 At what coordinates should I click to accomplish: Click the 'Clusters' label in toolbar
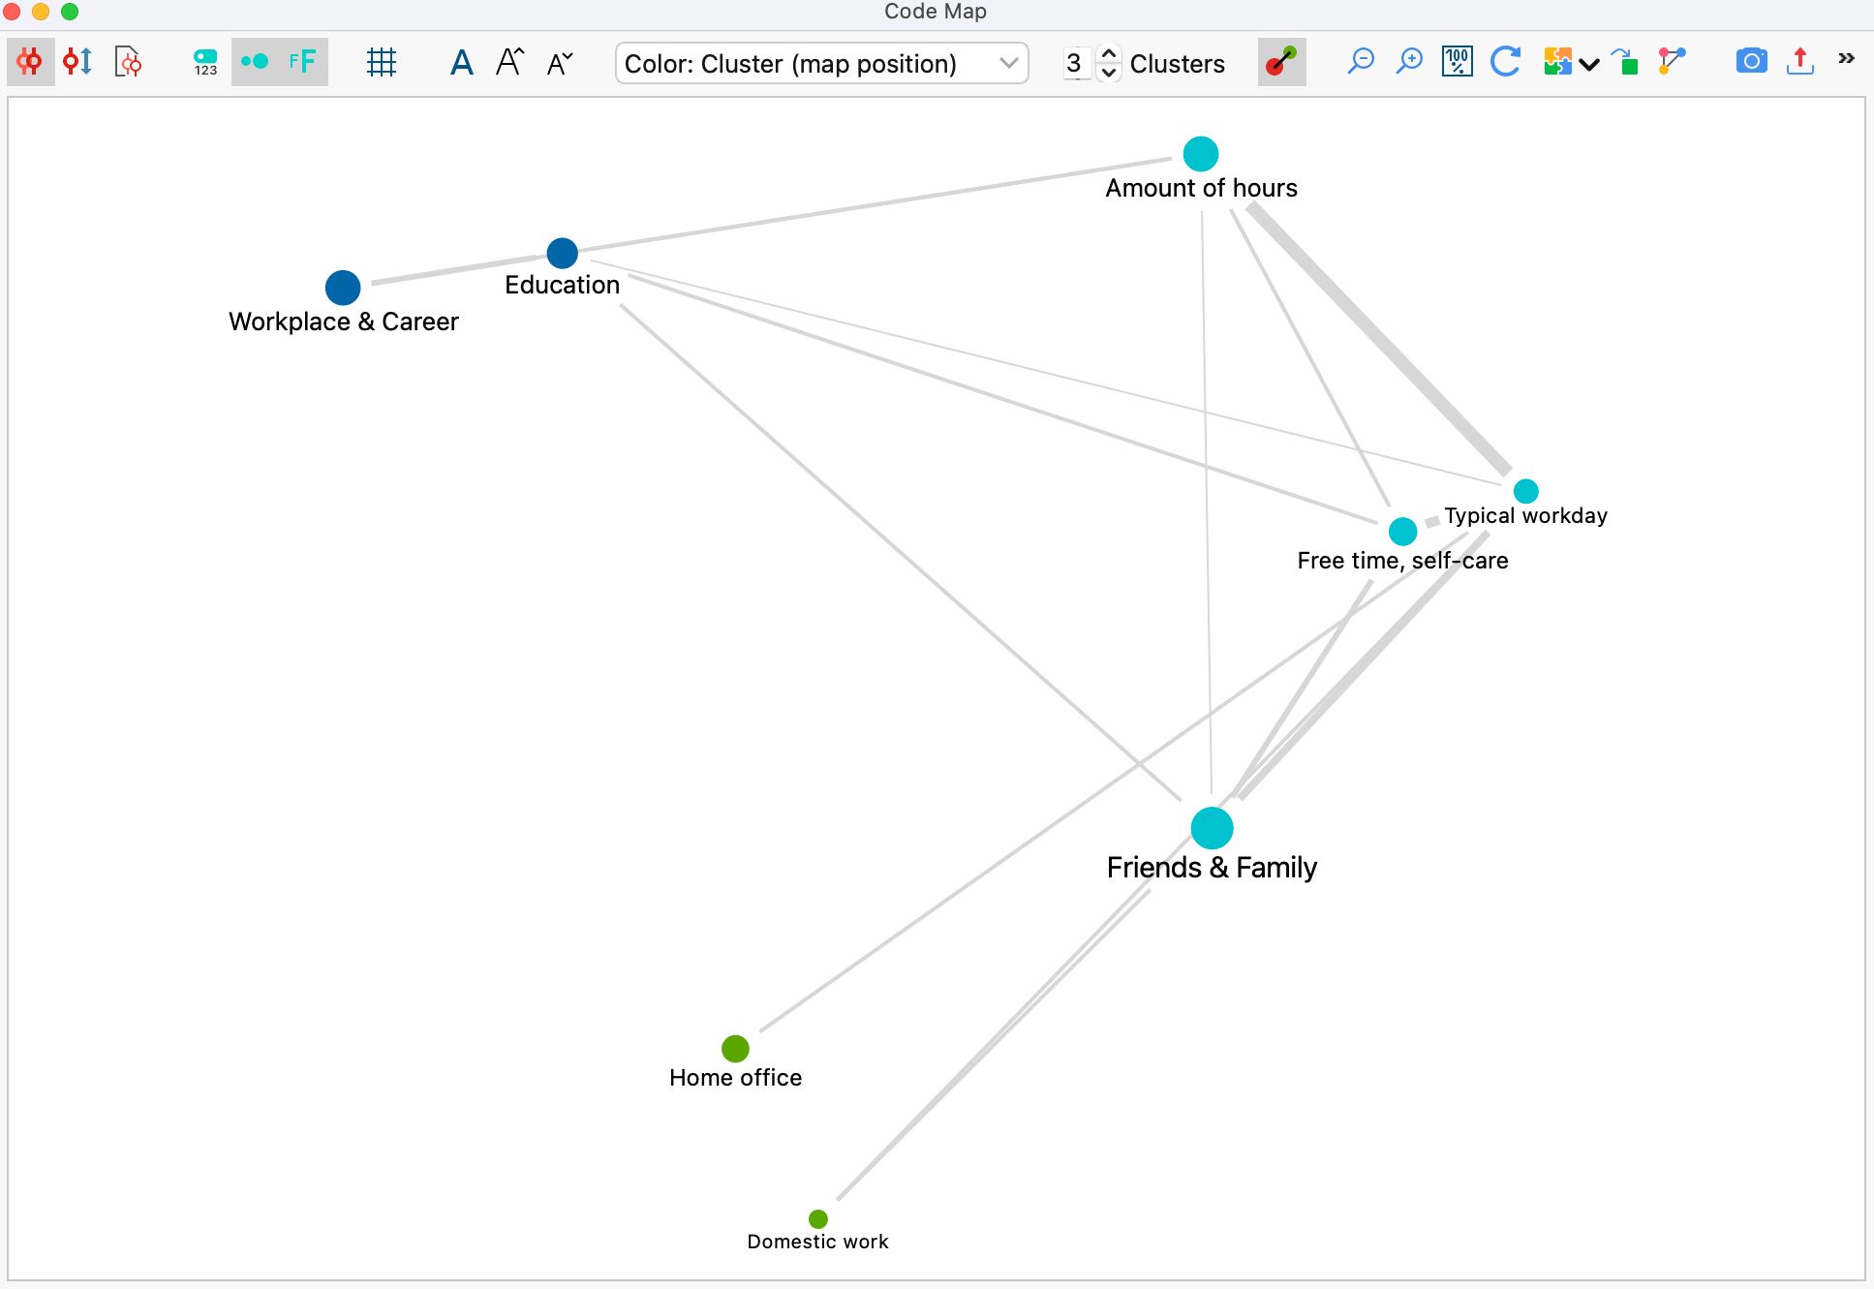[1178, 64]
